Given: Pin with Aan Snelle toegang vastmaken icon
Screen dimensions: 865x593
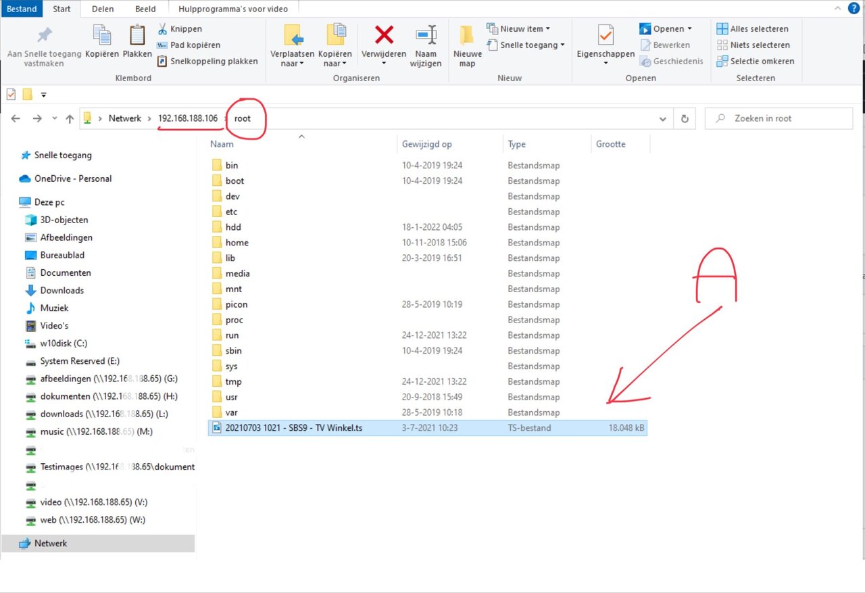Looking at the screenshot, I should (x=44, y=35).
